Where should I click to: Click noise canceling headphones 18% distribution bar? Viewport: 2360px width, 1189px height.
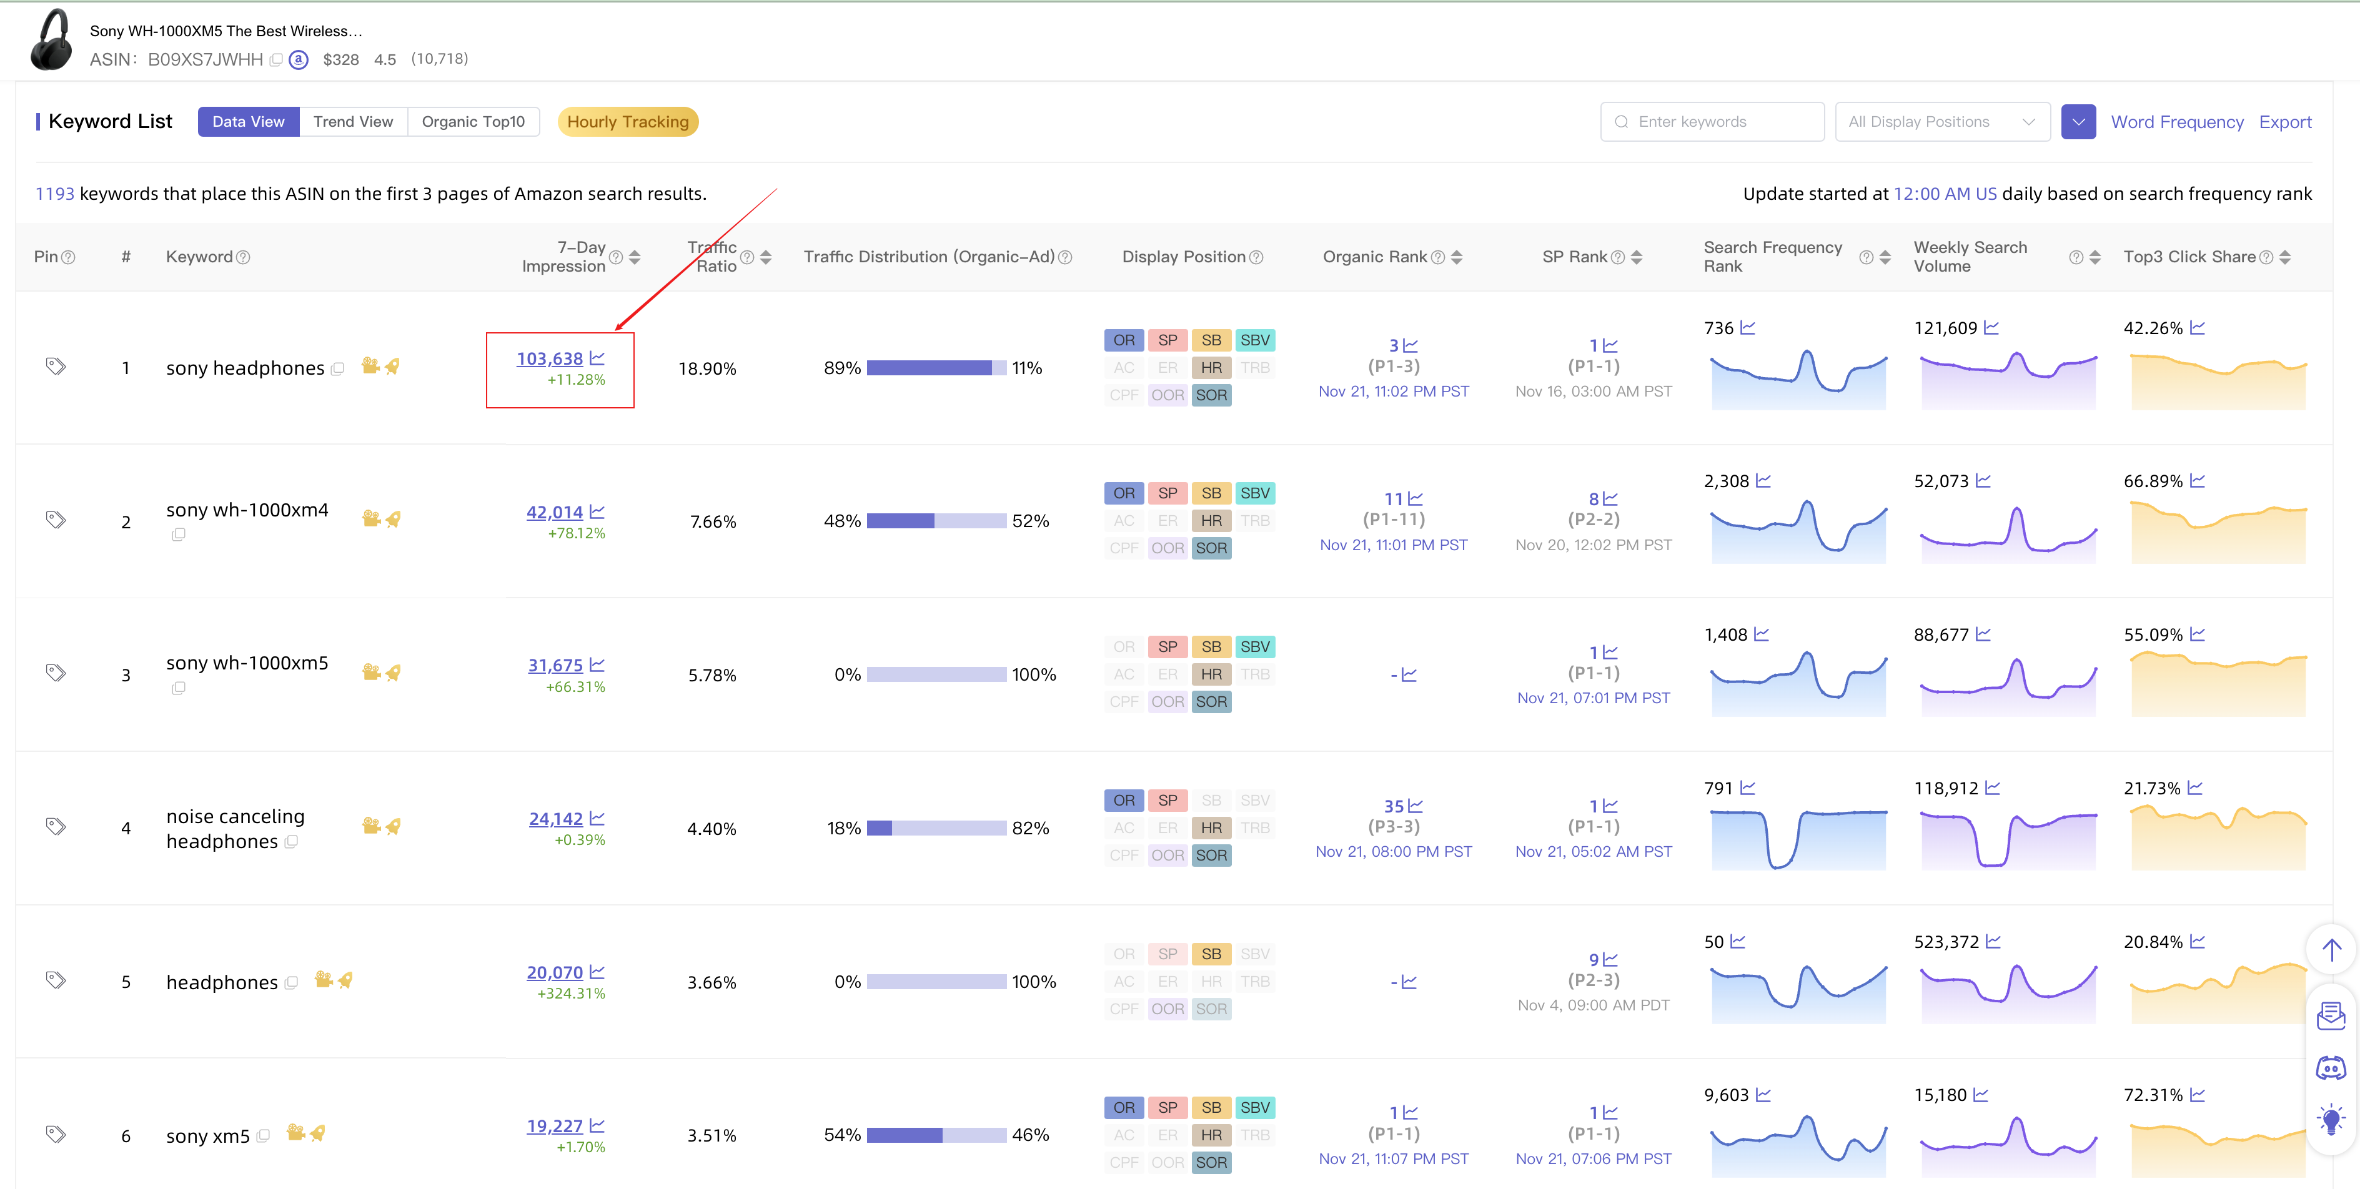pyautogui.click(x=936, y=828)
